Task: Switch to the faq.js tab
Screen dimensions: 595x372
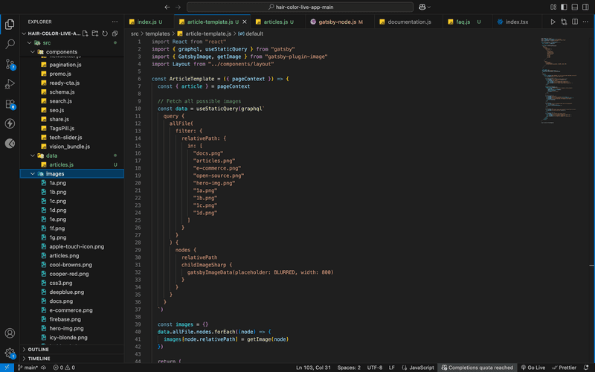Action: (x=468, y=22)
